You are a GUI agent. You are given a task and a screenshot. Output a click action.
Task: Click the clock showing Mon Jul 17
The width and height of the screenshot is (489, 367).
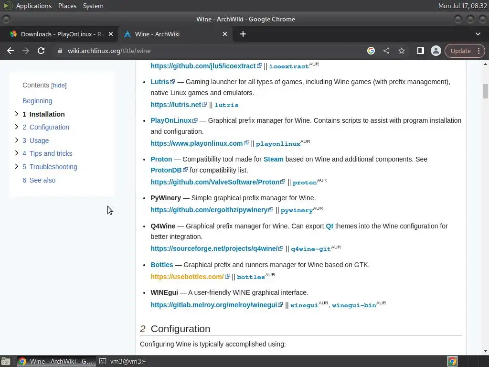pos(462,6)
